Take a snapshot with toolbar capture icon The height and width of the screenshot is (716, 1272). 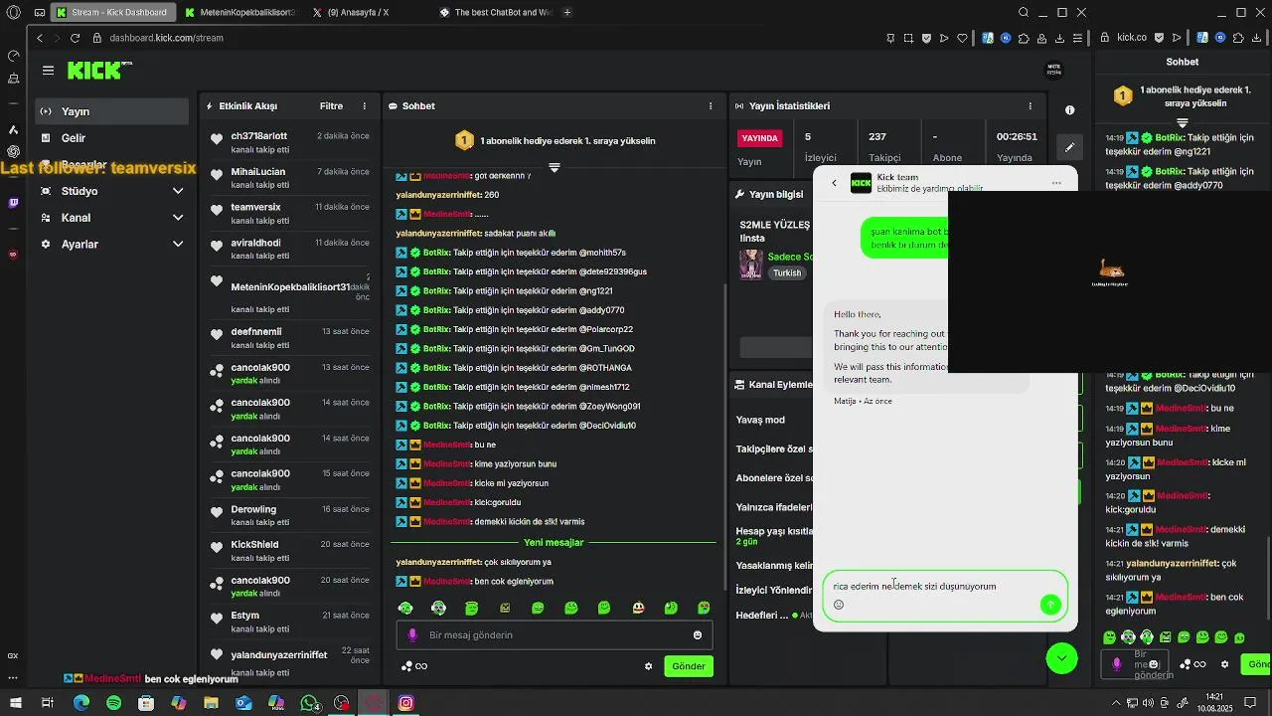[908, 38]
